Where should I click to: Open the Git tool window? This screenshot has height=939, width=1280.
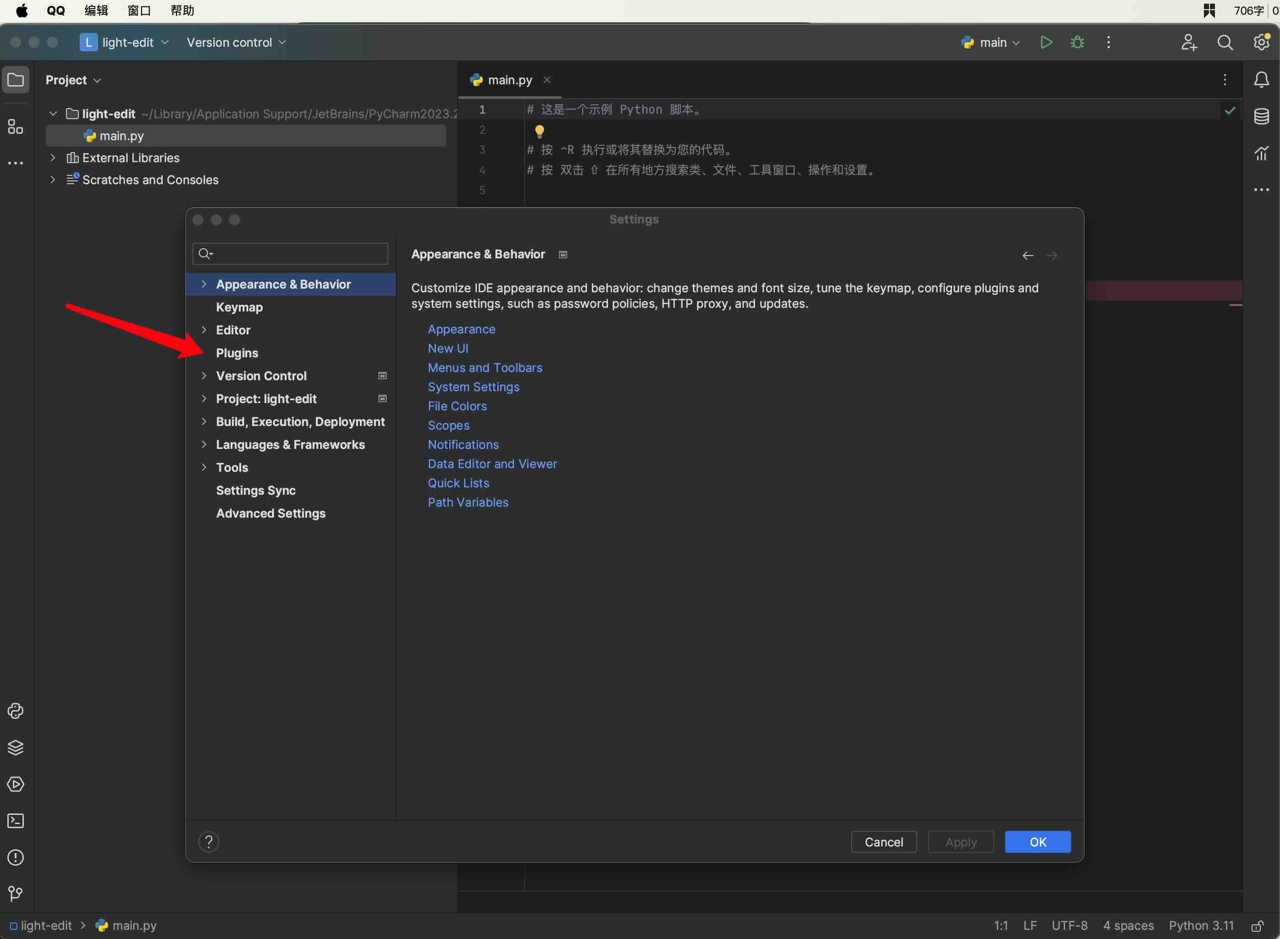[15, 894]
